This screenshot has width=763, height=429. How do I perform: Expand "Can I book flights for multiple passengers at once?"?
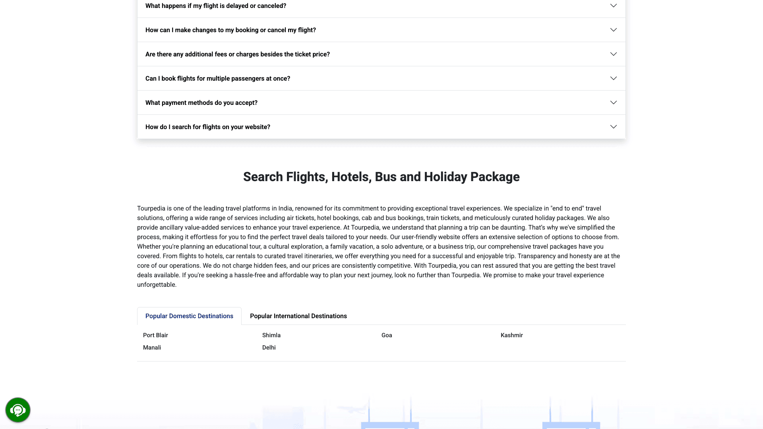pyautogui.click(x=218, y=78)
